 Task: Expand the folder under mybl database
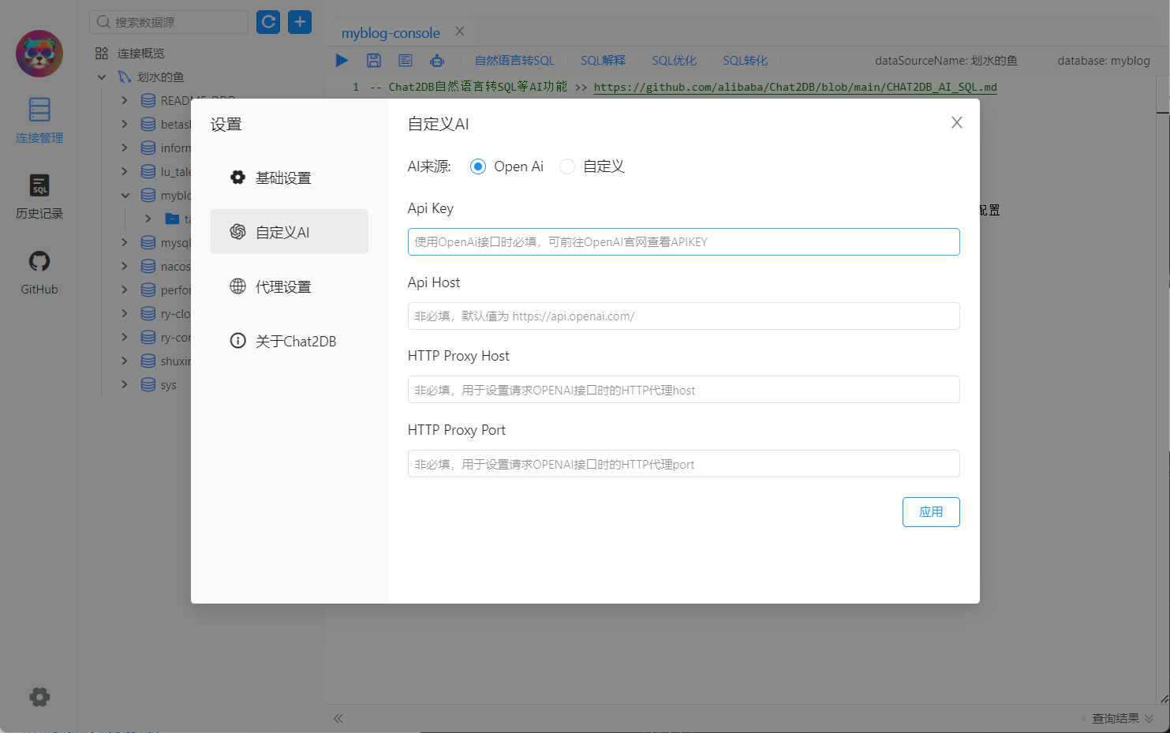pyautogui.click(x=148, y=219)
